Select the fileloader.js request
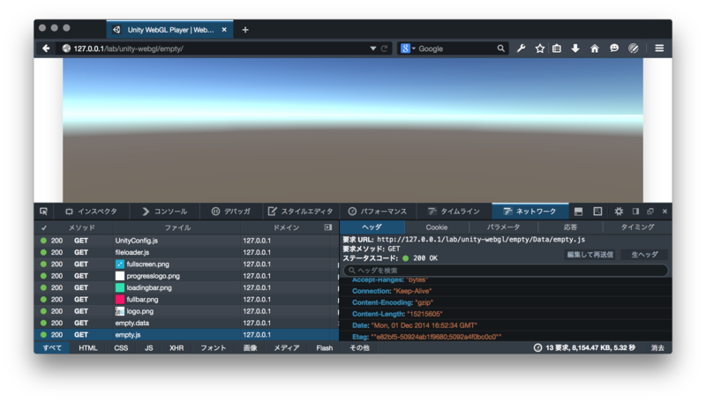 pos(186,252)
